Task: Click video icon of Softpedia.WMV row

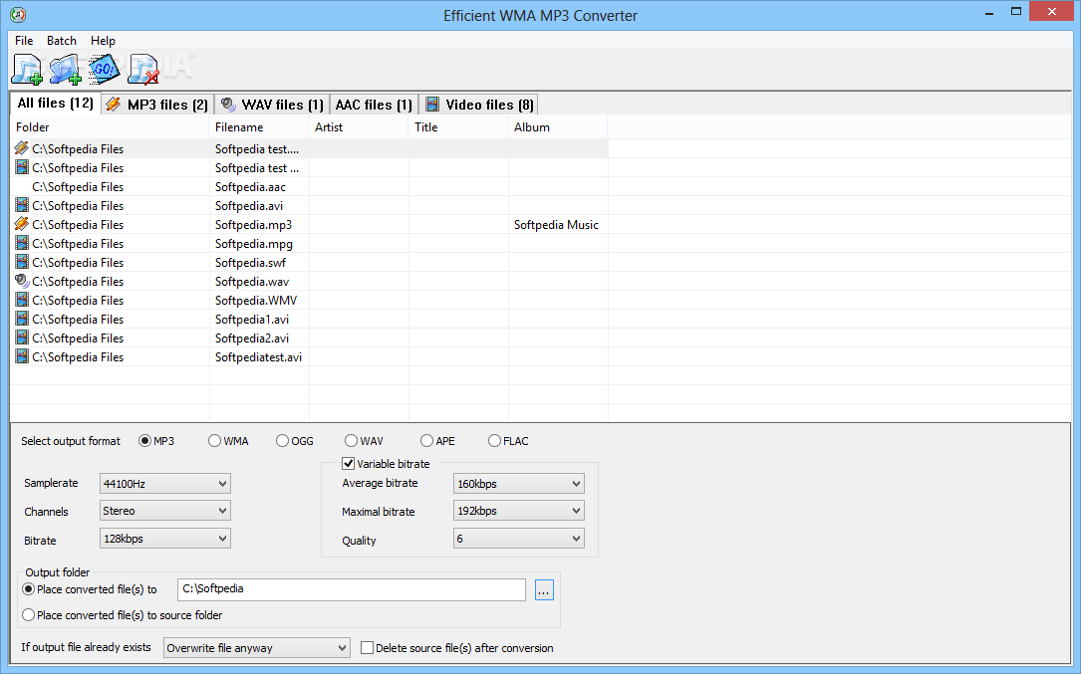Action: coord(22,300)
